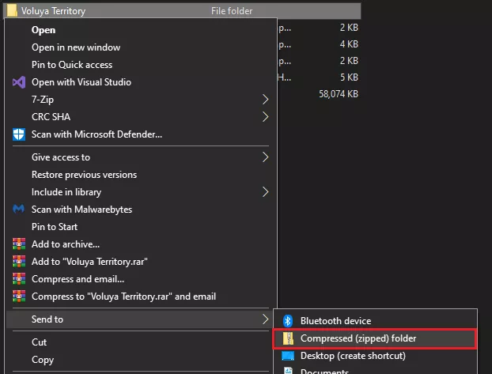Click Copy in the context menu
This screenshot has width=492, height=374.
43,360
